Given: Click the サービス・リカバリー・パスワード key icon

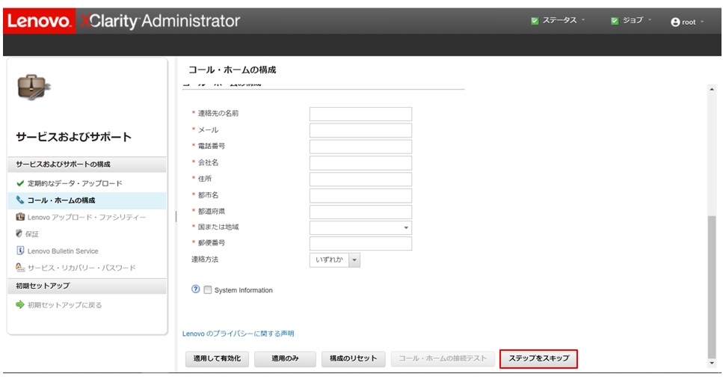Looking at the screenshot, I should (20, 268).
